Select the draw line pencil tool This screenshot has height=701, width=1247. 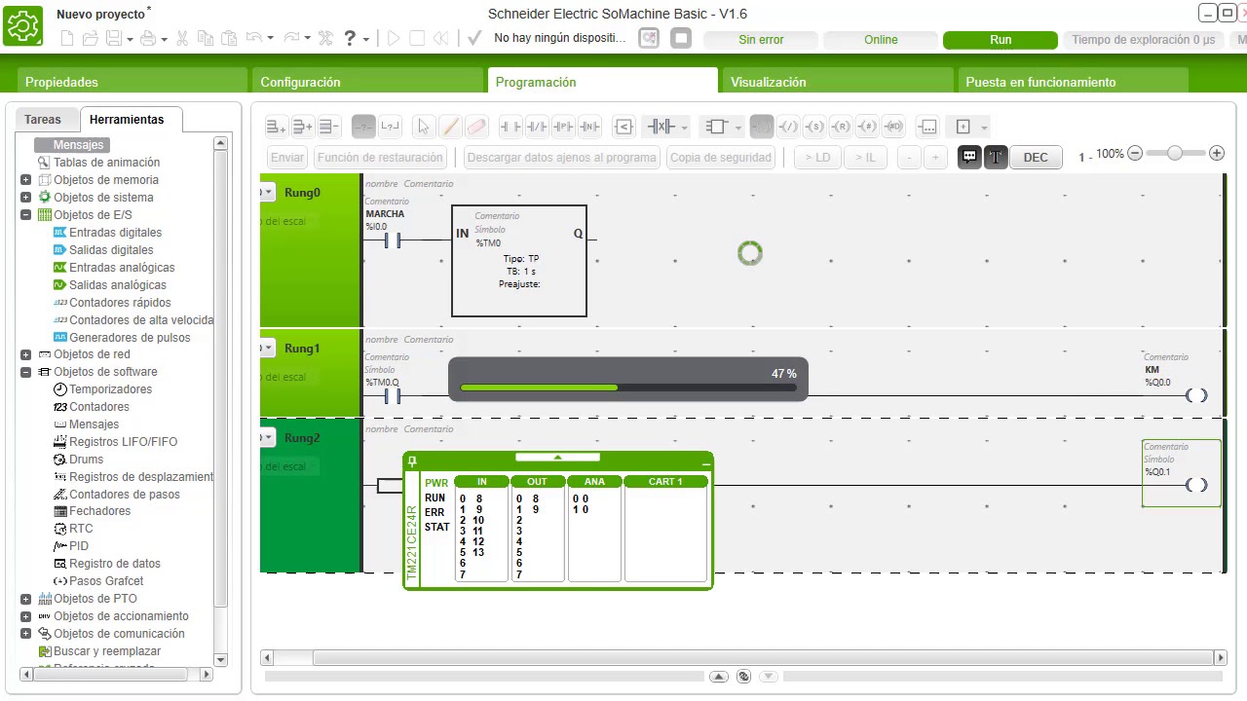click(x=449, y=127)
